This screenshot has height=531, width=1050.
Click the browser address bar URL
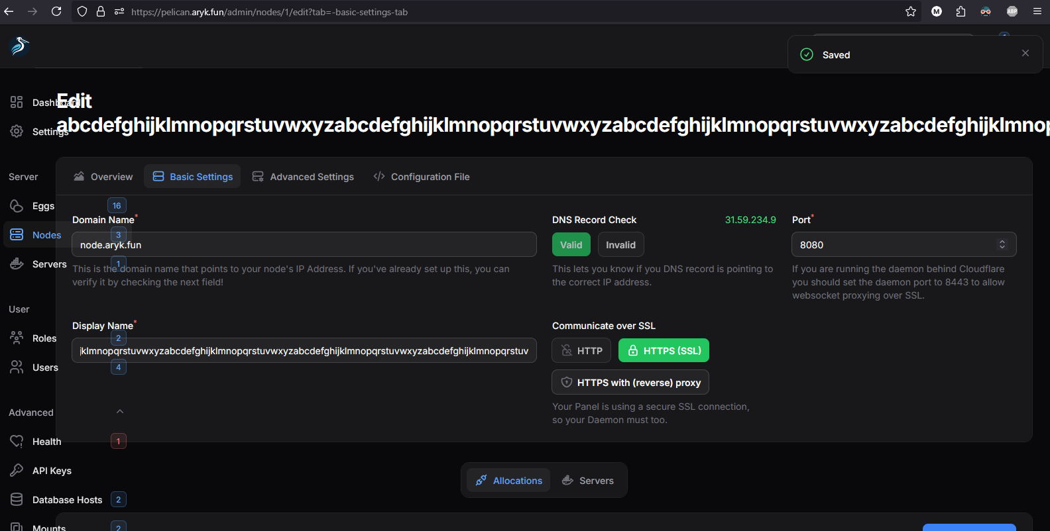269,12
